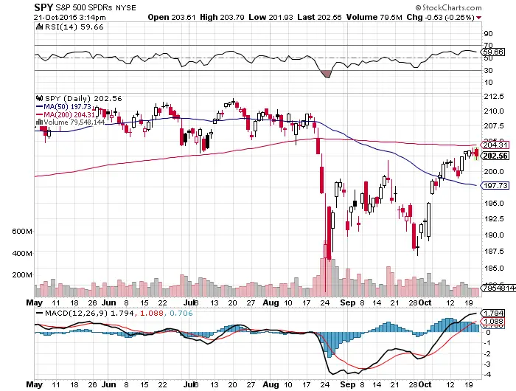Image resolution: width=516 pixels, height=391 pixels.
Task: Click the 'S&P 500 SPDRs NYSE' subtitle
Action: coord(96,7)
